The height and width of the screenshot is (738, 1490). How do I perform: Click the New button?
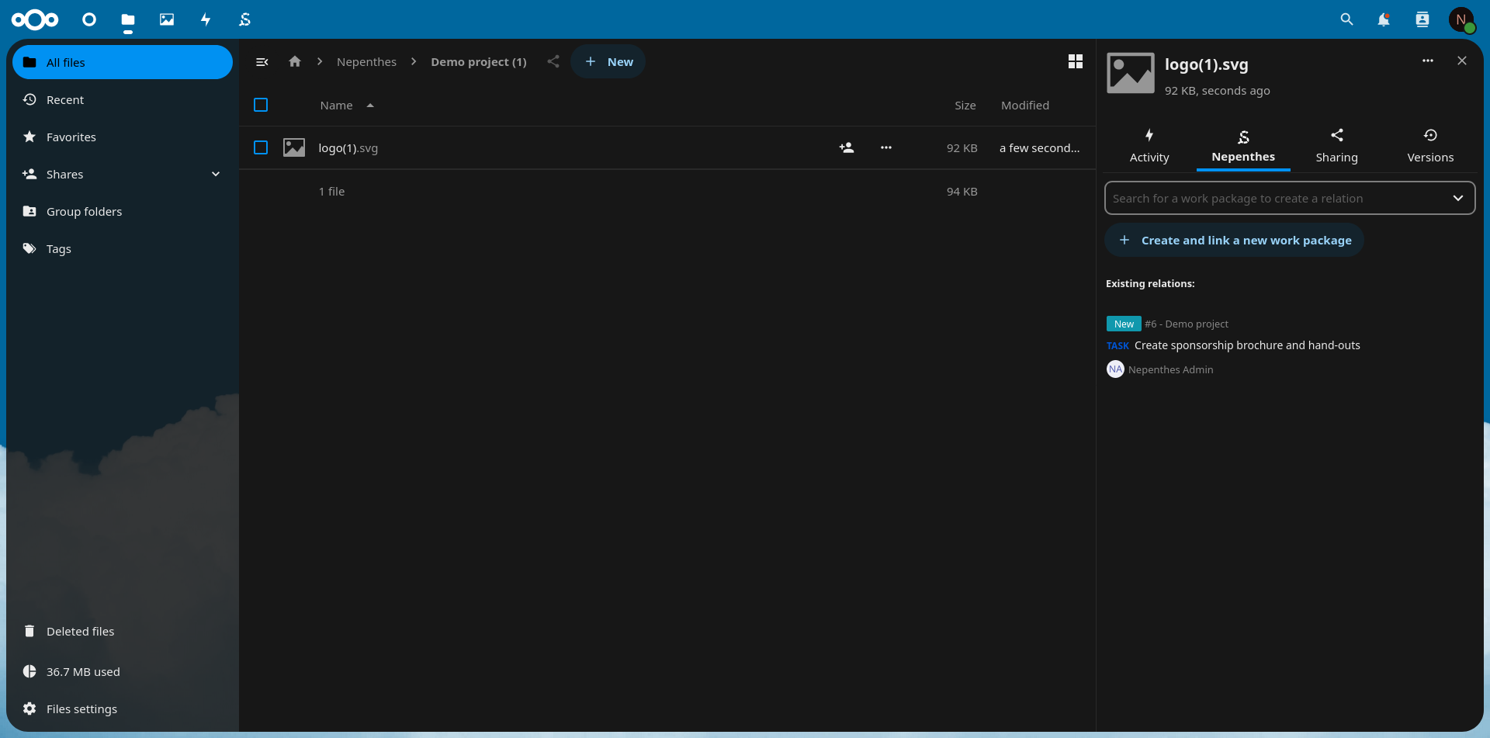pos(608,61)
